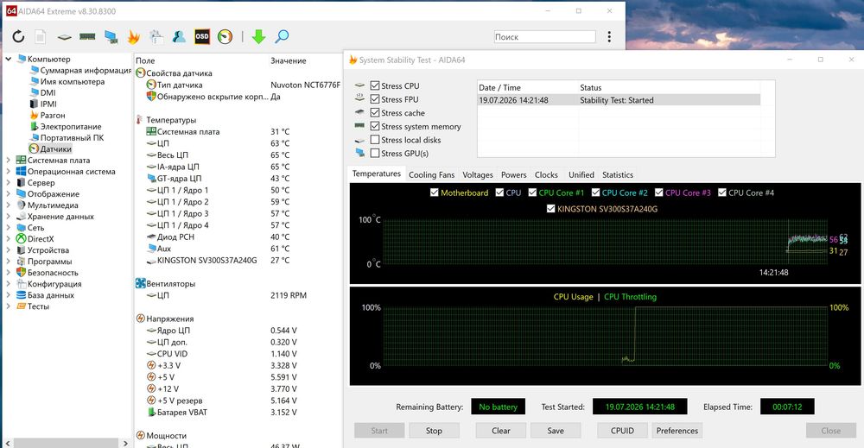864x448 pixels.
Task: Open the sensor gauge panel icon
Action: click(225, 37)
